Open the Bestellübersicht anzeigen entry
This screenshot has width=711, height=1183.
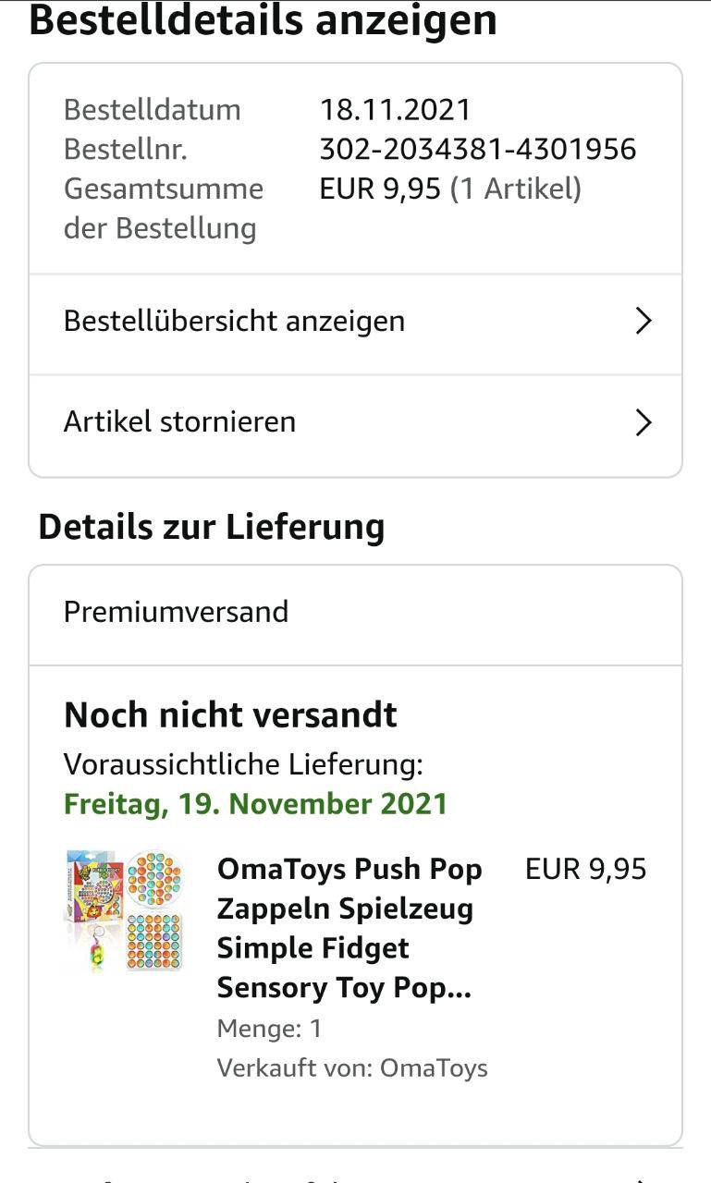[234, 322]
